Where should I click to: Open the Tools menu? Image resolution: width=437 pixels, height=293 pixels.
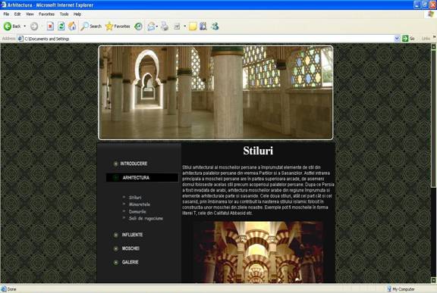64,14
